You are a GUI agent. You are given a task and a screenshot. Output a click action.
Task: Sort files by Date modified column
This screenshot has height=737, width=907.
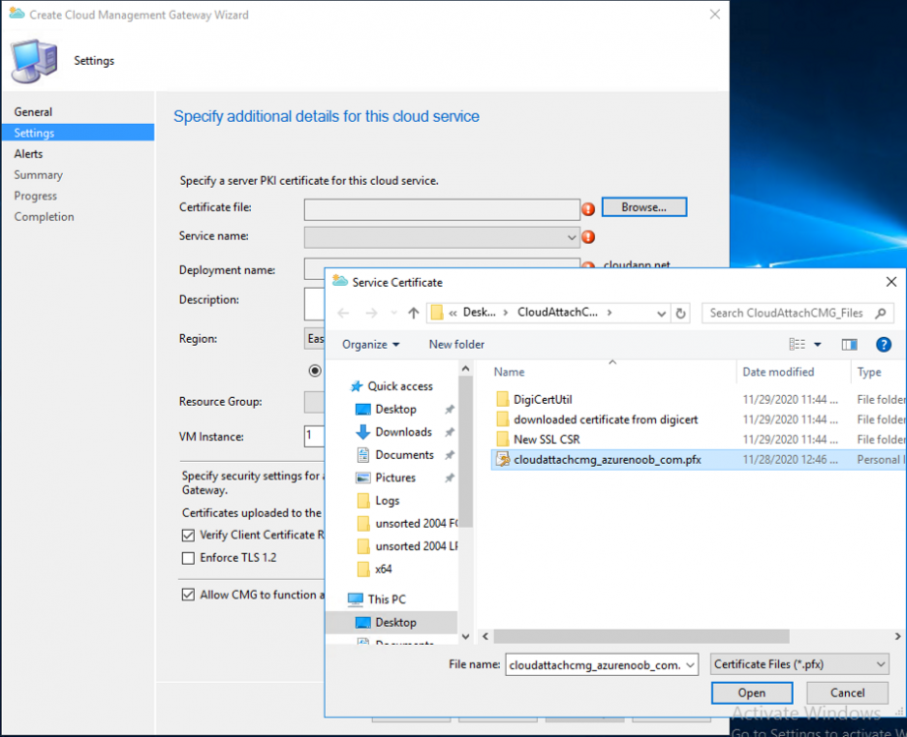point(778,372)
